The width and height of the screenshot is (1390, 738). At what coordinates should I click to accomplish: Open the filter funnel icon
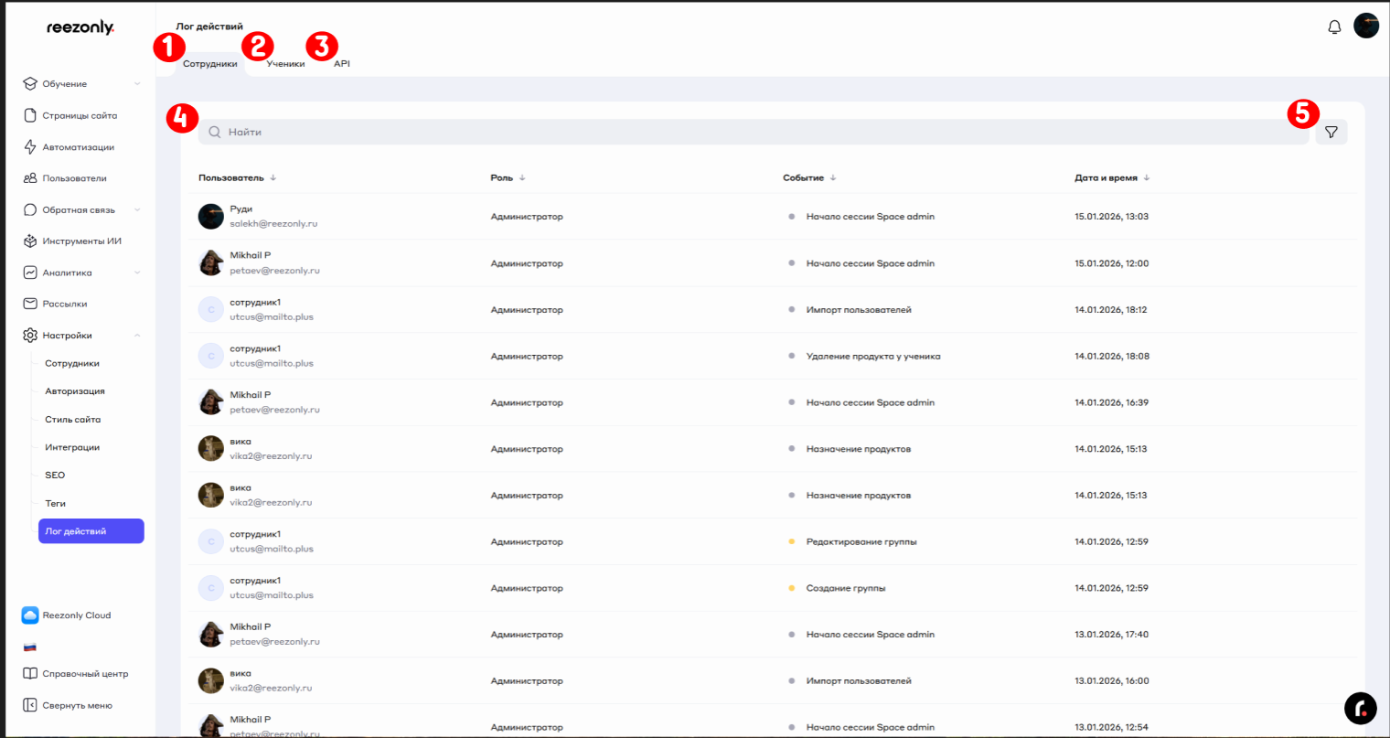(x=1331, y=133)
